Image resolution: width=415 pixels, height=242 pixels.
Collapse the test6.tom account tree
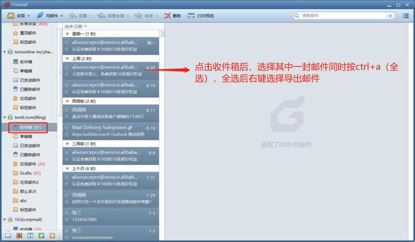pos(5,117)
